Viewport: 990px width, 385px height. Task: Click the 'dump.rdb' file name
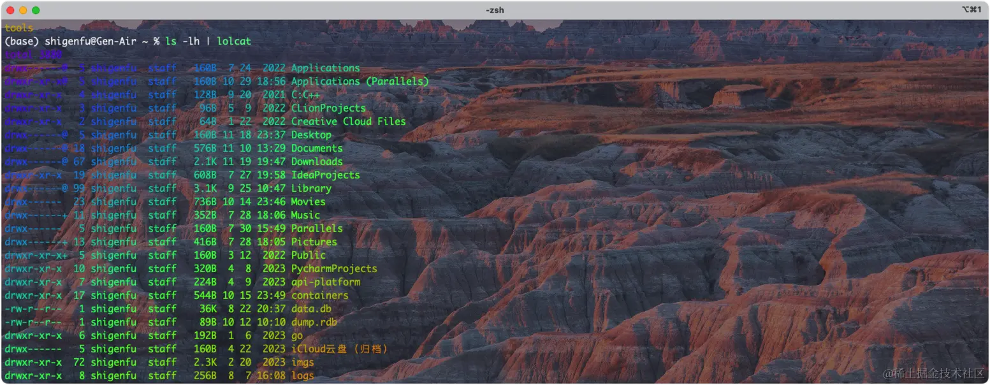(x=314, y=323)
